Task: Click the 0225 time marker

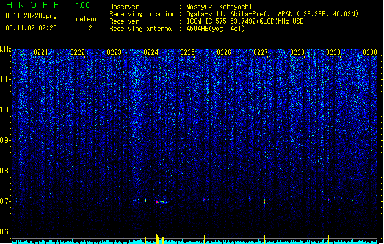Action: click(x=187, y=52)
